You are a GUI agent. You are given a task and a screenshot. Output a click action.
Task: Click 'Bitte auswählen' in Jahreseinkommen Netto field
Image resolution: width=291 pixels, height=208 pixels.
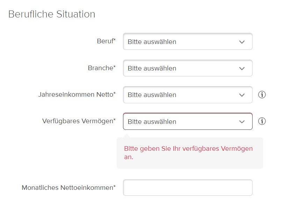tap(152, 95)
